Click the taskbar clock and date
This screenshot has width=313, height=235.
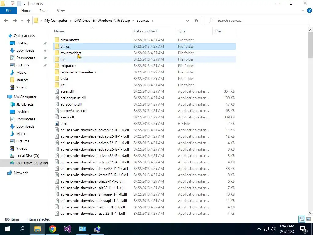[x=287, y=229]
